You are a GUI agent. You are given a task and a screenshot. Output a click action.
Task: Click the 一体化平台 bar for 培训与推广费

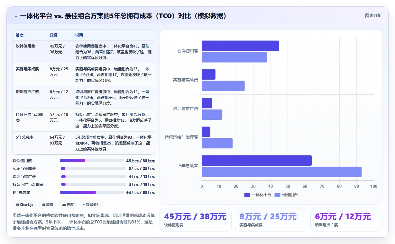(x=207, y=103)
